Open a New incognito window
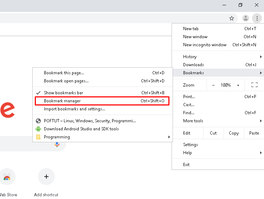Viewport: 264px width, 199px height. pyautogui.click(x=219, y=45)
